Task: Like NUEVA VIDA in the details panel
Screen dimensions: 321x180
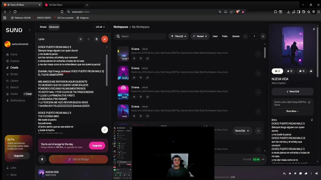Action: [289, 71]
